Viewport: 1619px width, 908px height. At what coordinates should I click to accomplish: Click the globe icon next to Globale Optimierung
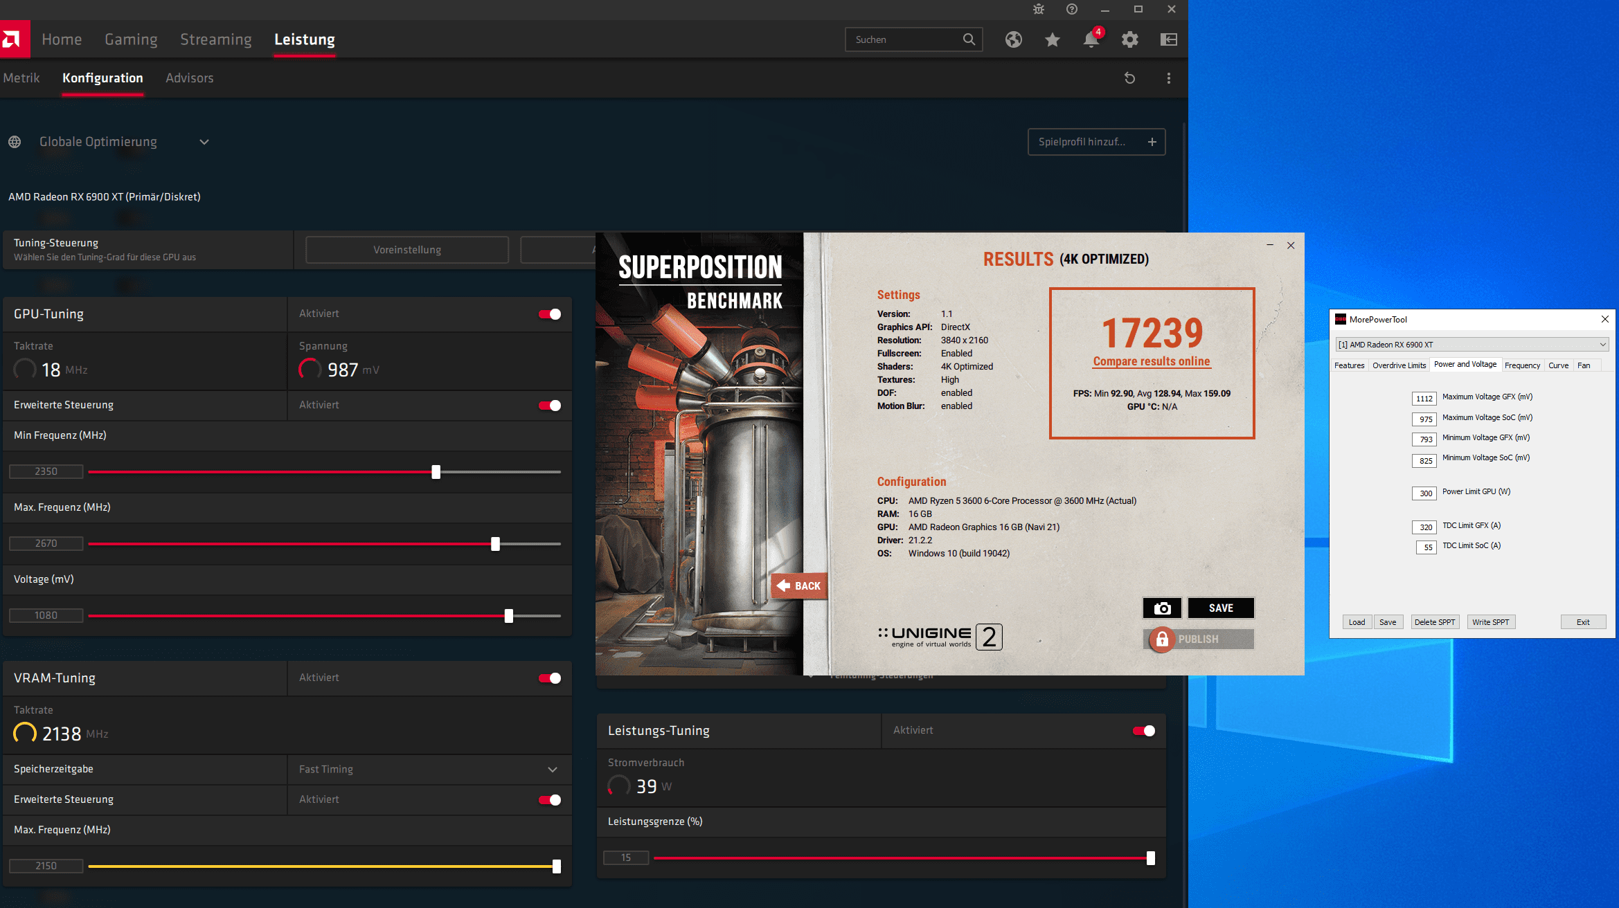[x=15, y=142]
